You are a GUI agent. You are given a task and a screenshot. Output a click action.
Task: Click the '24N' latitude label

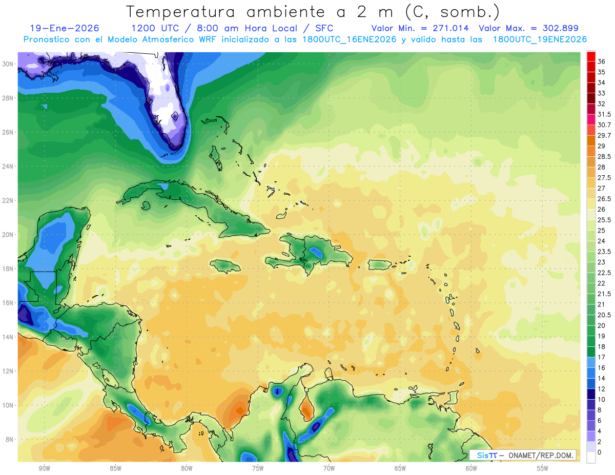tap(9, 167)
